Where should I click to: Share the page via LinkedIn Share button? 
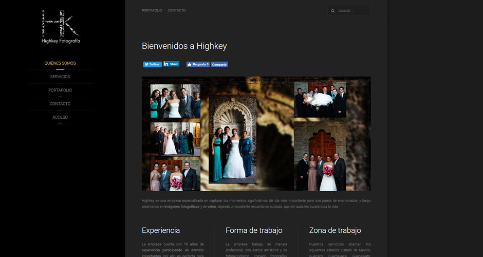(171, 64)
